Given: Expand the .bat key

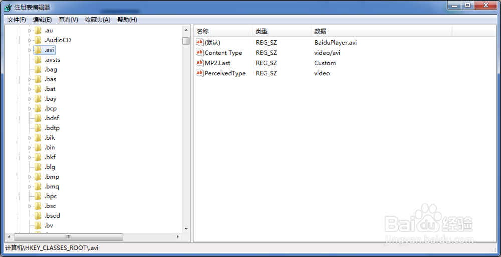Looking at the screenshot, I should click(x=30, y=89).
